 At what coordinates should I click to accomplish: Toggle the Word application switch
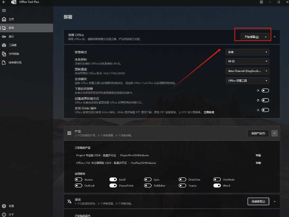tap(217, 186)
